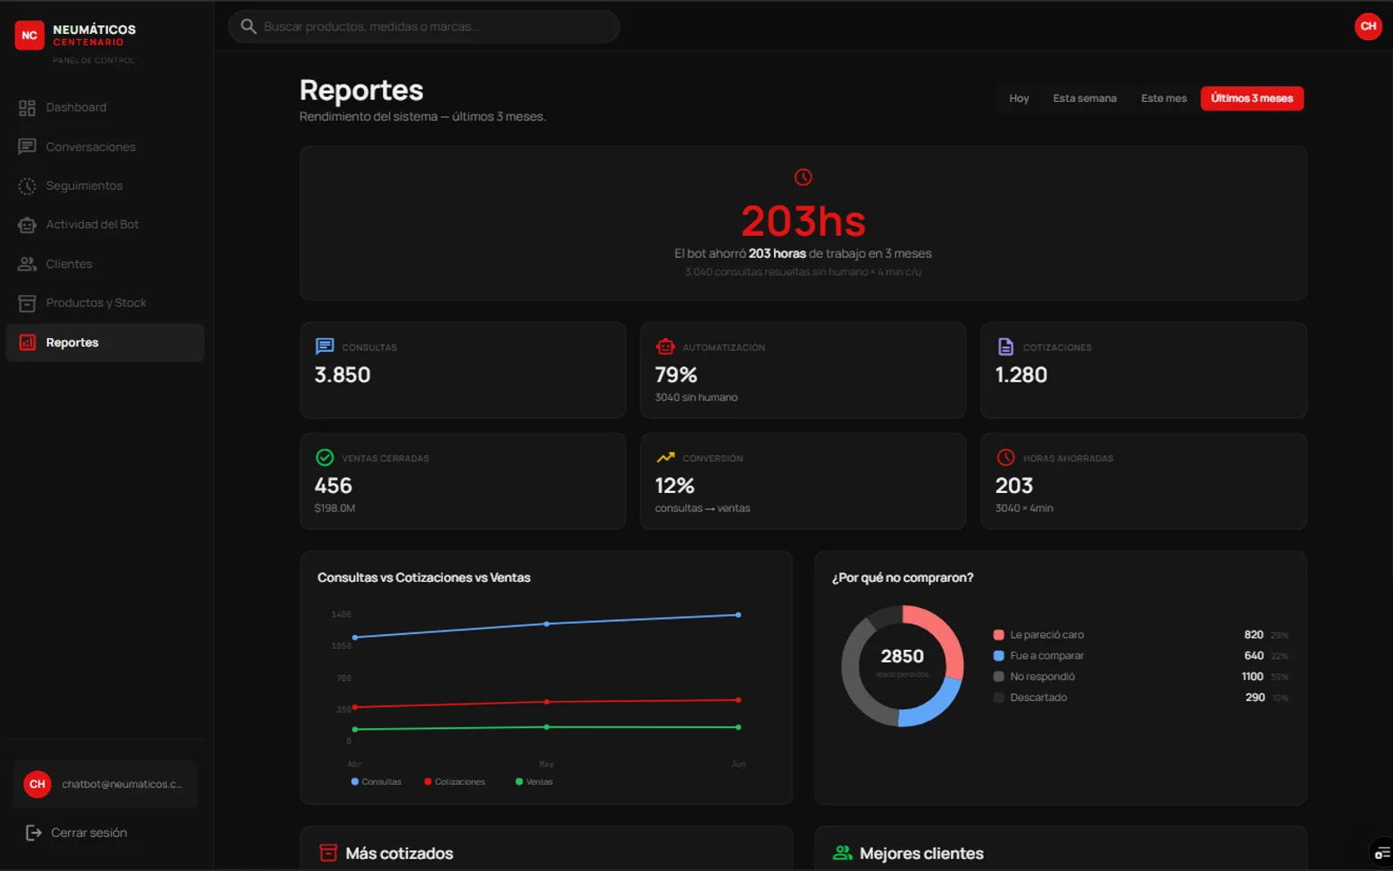Click the Clientes people icon

[27, 264]
